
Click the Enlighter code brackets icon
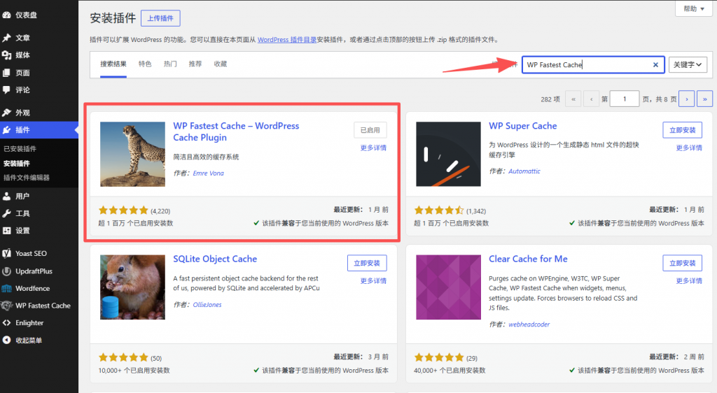click(x=6, y=322)
